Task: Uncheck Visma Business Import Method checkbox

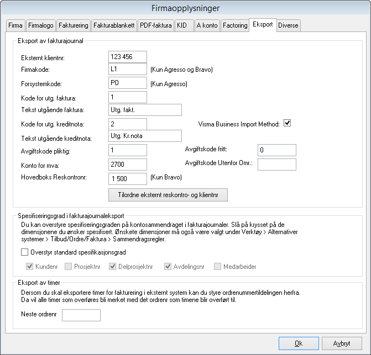Action: pyautogui.click(x=288, y=123)
